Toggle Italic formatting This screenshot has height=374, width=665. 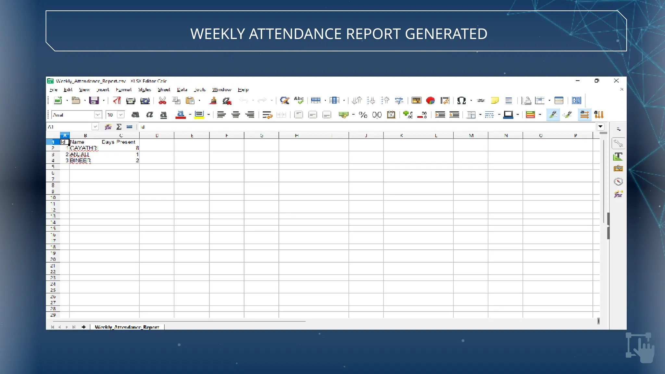[x=149, y=115]
